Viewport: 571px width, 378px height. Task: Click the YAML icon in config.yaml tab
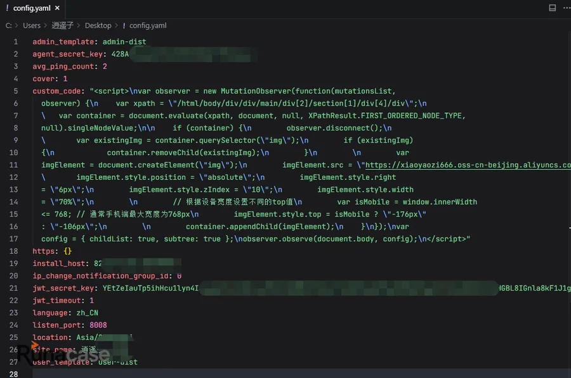(7, 8)
